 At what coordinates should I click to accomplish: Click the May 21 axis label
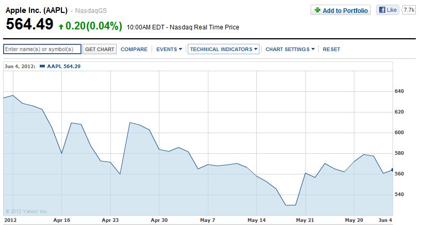[305, 220]
